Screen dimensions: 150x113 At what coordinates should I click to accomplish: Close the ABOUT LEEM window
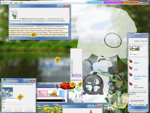click(67, 6)
